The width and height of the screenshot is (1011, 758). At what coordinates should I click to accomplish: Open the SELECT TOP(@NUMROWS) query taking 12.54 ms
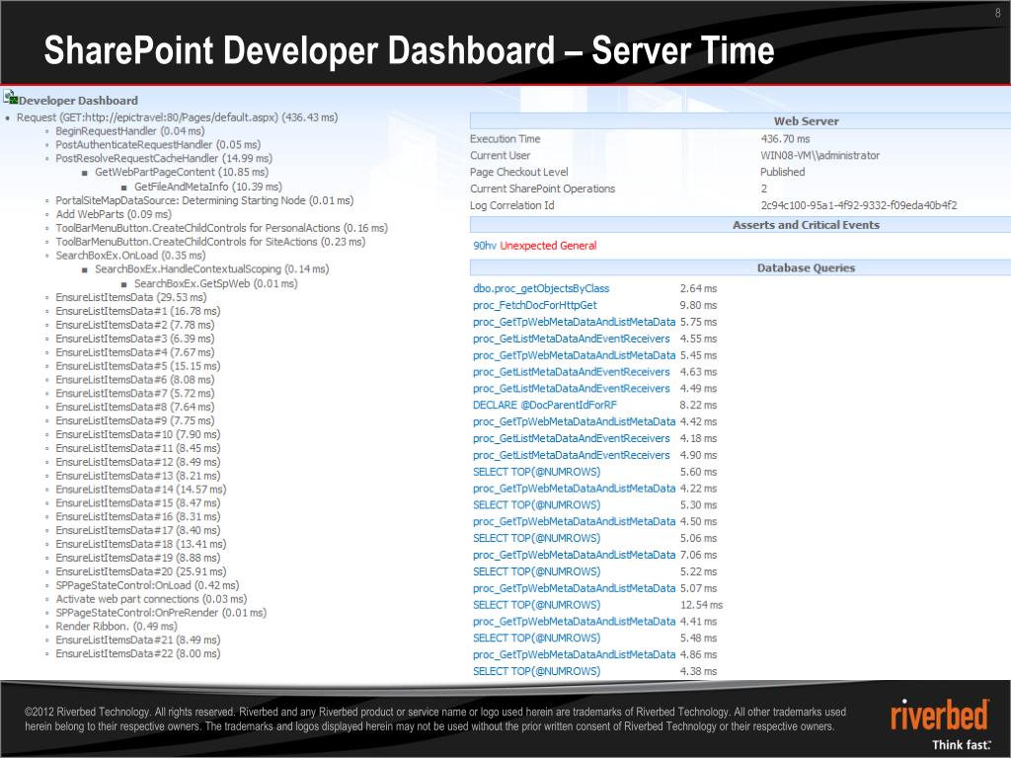click(x=536, y=605)
